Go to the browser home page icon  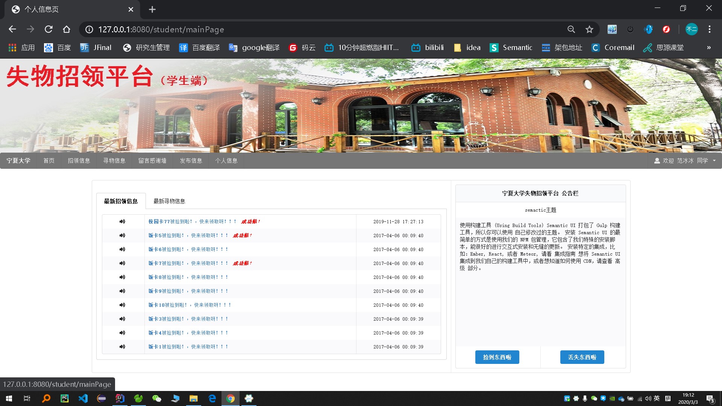click(67, 29)
